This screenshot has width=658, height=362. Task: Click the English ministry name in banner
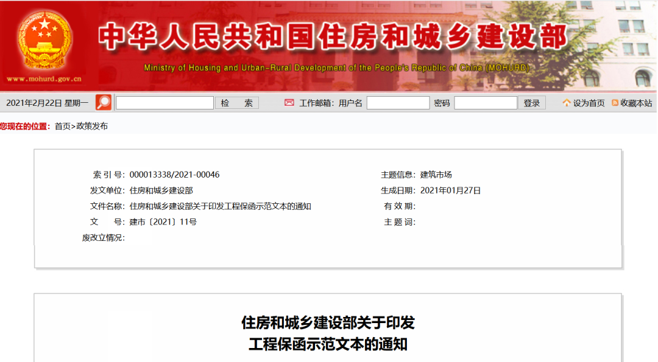click(336, 68)
